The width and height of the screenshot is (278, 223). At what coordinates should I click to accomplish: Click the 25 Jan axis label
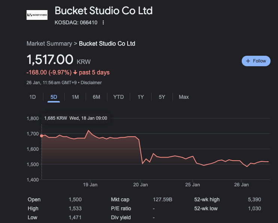tap(193, 185)
